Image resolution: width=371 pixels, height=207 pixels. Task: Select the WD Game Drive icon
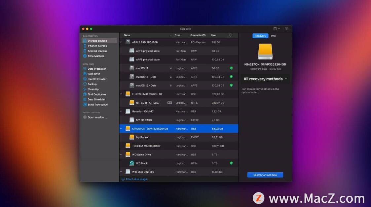coord(128,155)
